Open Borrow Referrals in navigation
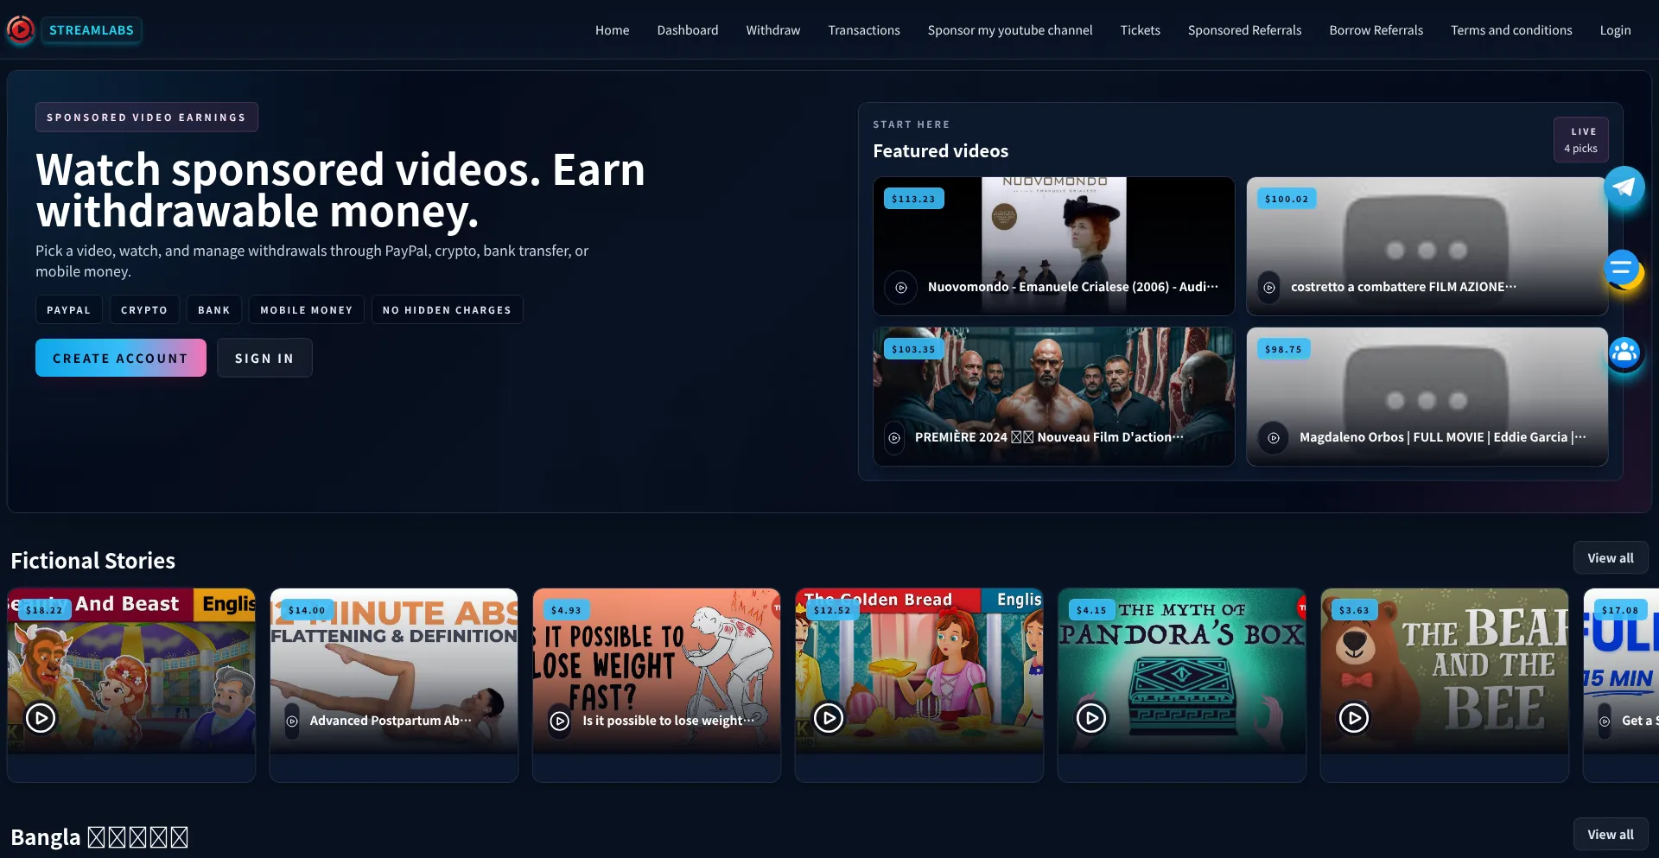 pyautogui.click(x=1376, y=30)
